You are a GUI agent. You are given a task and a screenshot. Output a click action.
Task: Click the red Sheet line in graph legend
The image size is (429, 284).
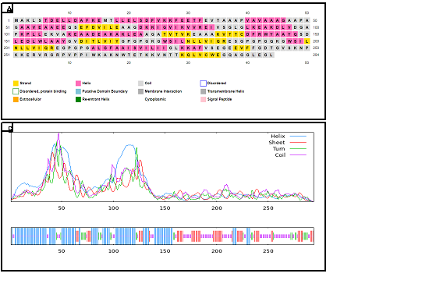click(298, 142)
